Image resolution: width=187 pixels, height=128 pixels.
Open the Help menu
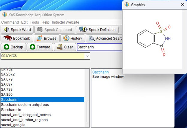click(x=45, y=22)
